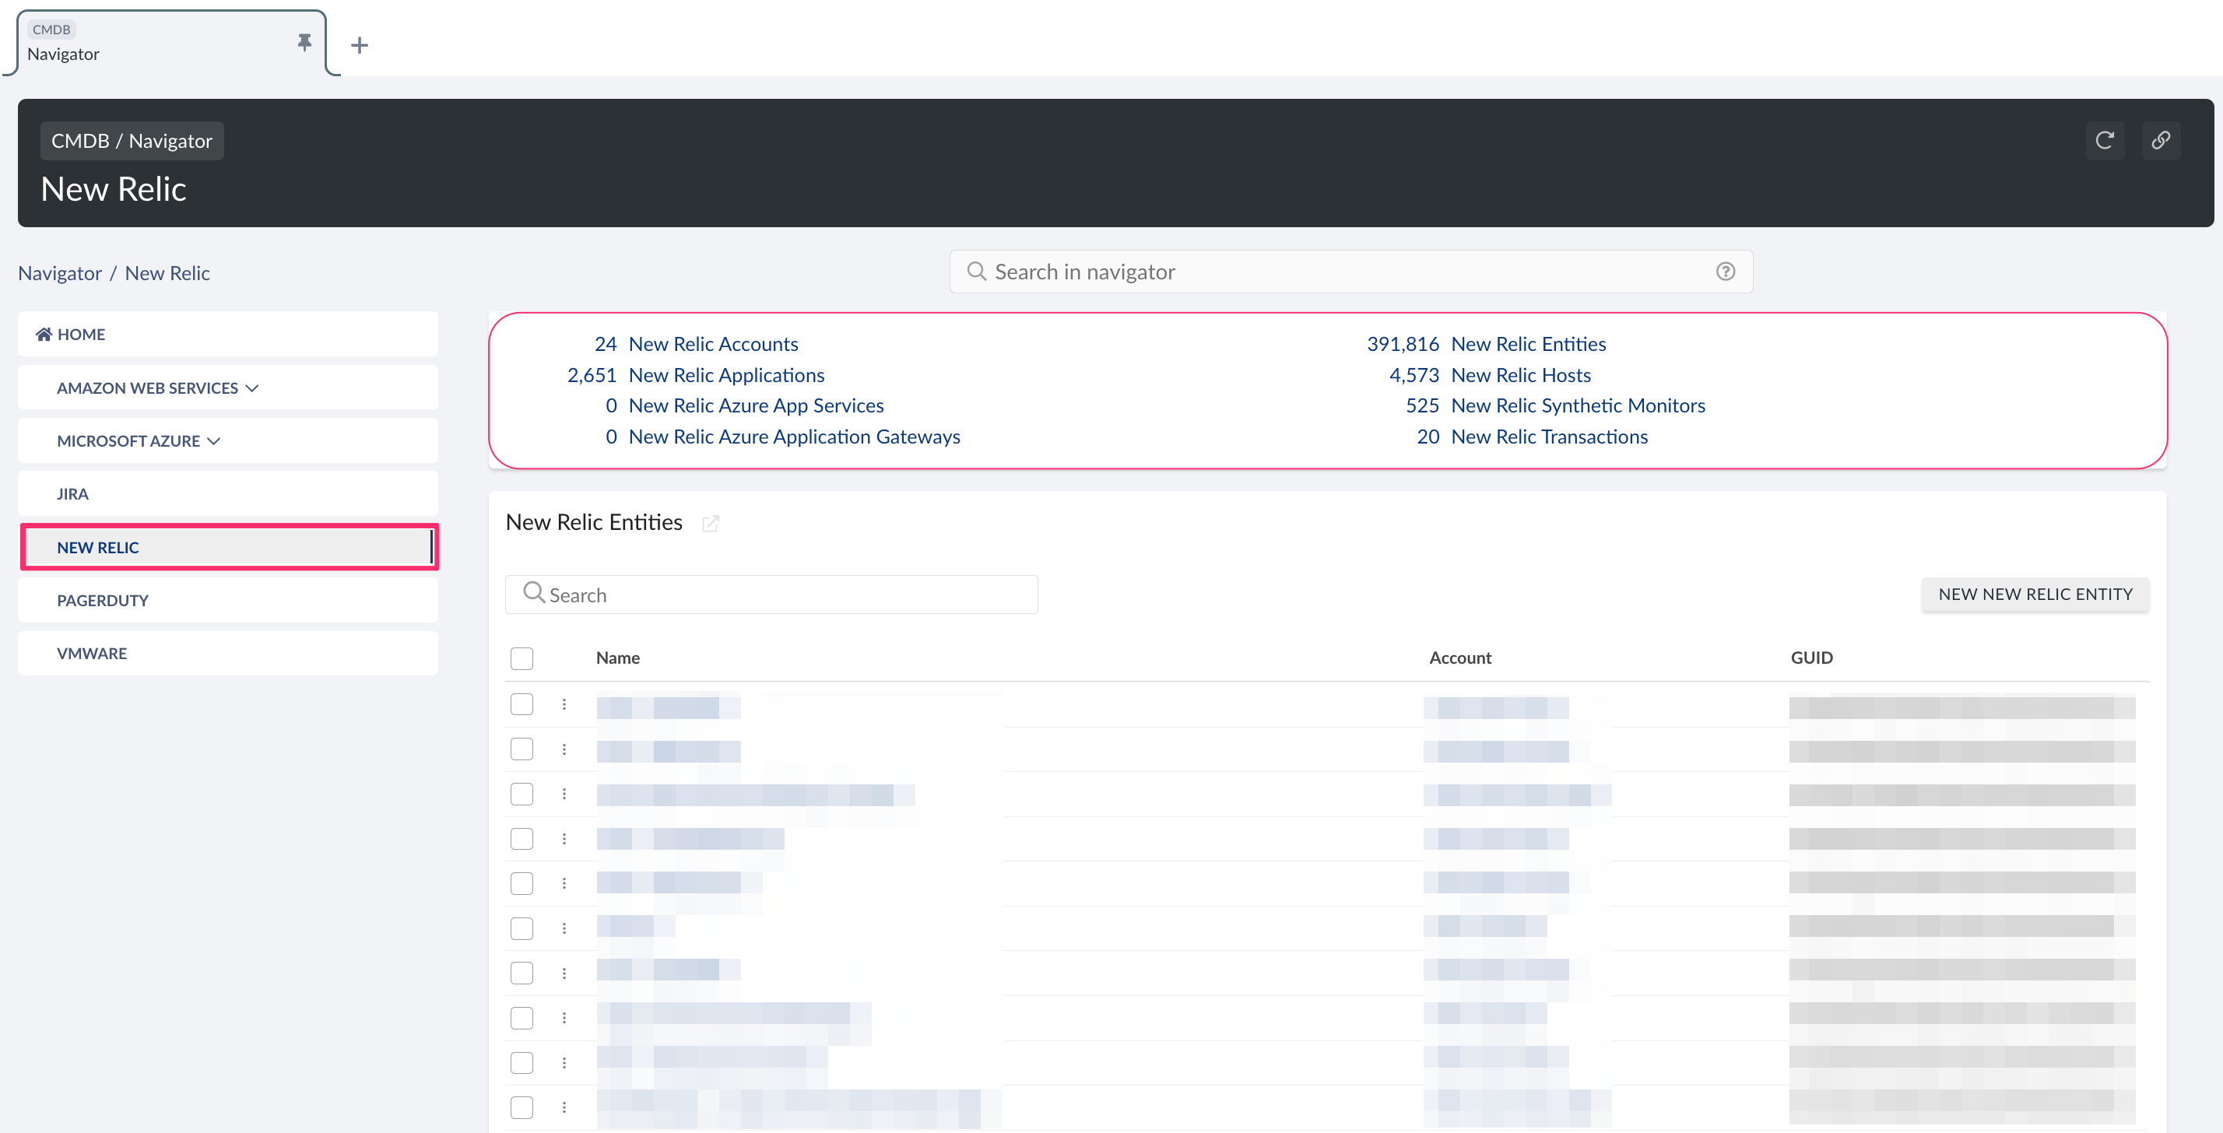Open search help via the question mark icon

click(1726, 271)
